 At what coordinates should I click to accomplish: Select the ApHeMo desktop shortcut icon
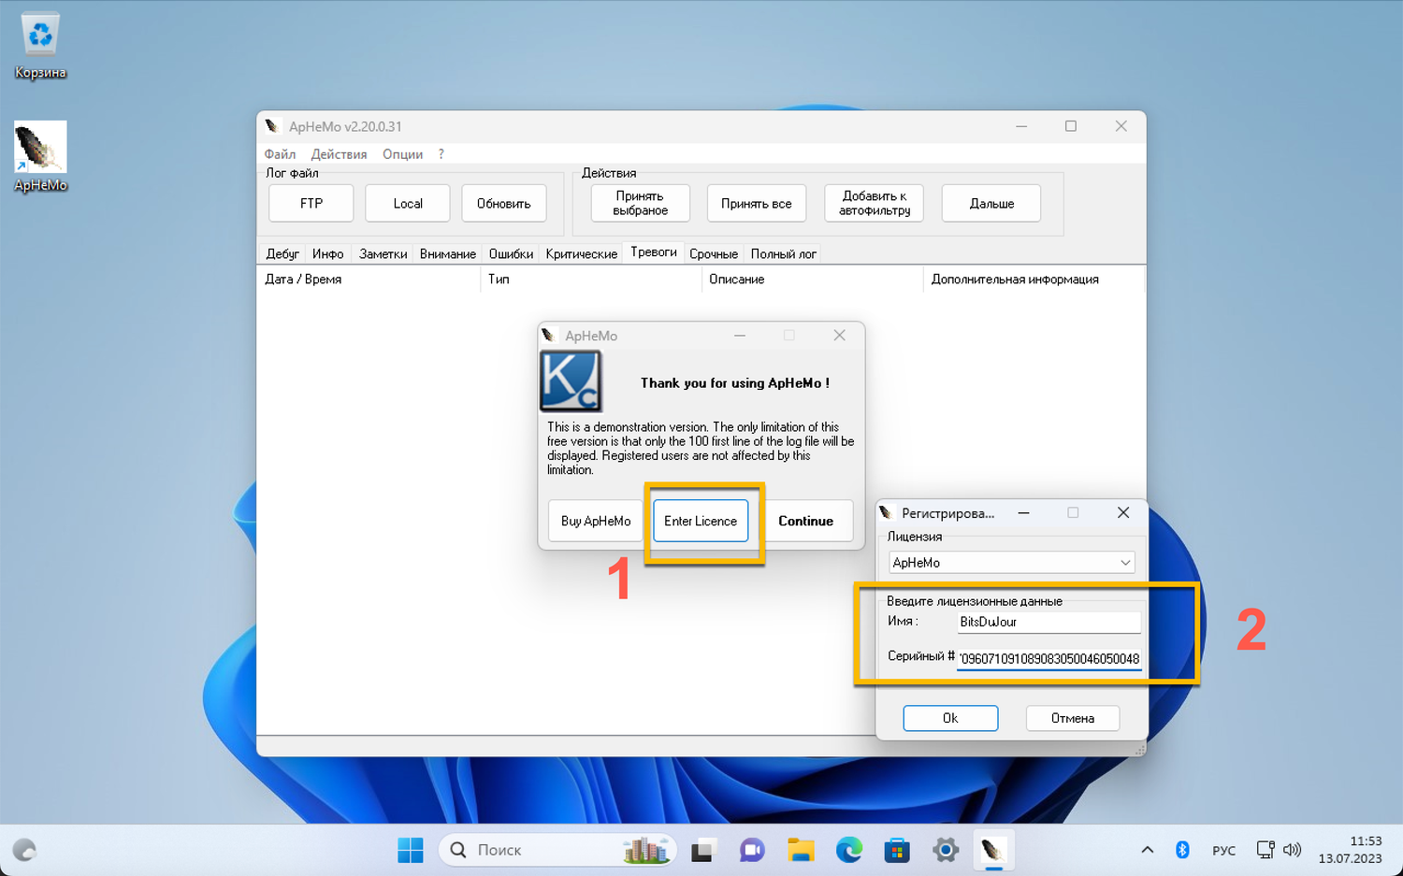coord(40,156)
